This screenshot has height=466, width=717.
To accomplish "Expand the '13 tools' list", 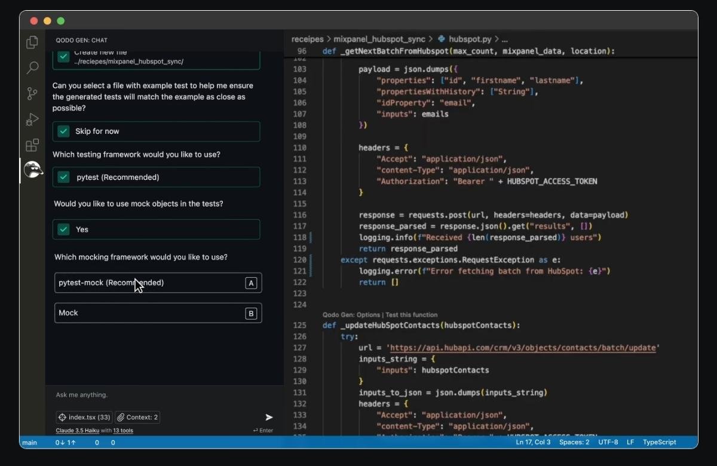I will [123, 431].
